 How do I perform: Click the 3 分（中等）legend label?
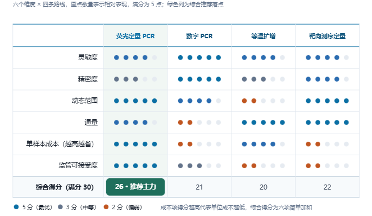pyautogui.click(x=81, y=207)
